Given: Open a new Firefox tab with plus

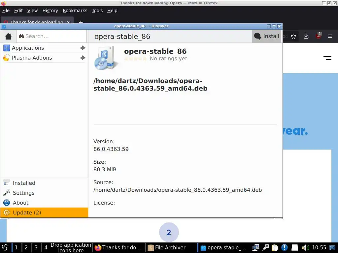Looking at the screenshot, I should pyautogui.click(x=81, y=22).
